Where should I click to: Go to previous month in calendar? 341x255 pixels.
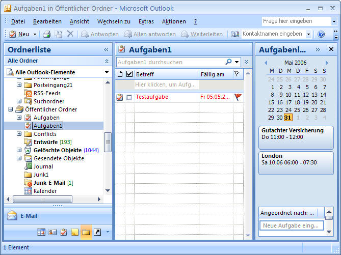click(266, 63)
